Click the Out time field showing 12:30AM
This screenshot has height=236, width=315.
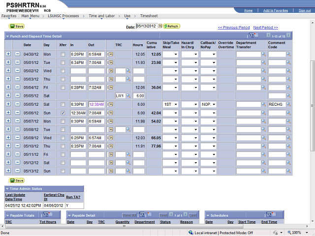tap(96, 104)
